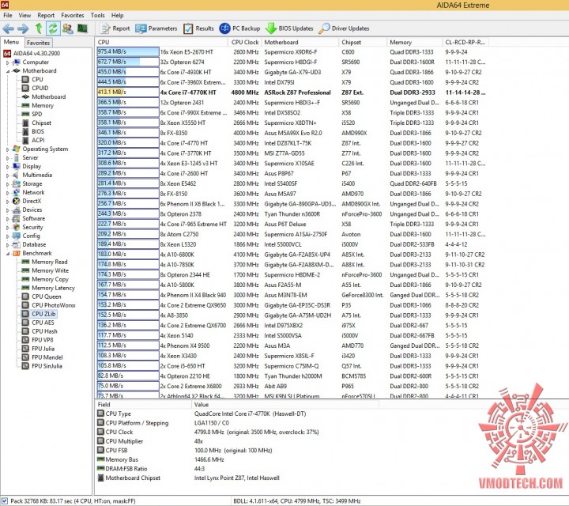Open the Report menu
This screenshot has width=569, height=506.
(46, 15)
